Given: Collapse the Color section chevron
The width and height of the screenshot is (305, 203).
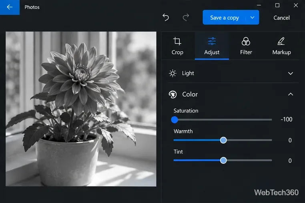Looking at the screenshot, I should [291, 94].
